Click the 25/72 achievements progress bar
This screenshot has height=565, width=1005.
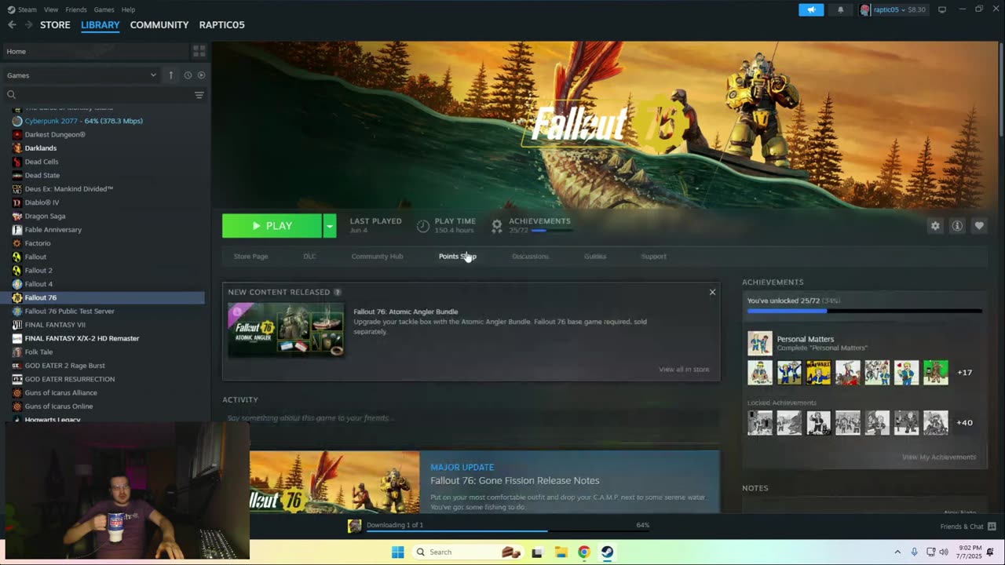pos(864,312)
